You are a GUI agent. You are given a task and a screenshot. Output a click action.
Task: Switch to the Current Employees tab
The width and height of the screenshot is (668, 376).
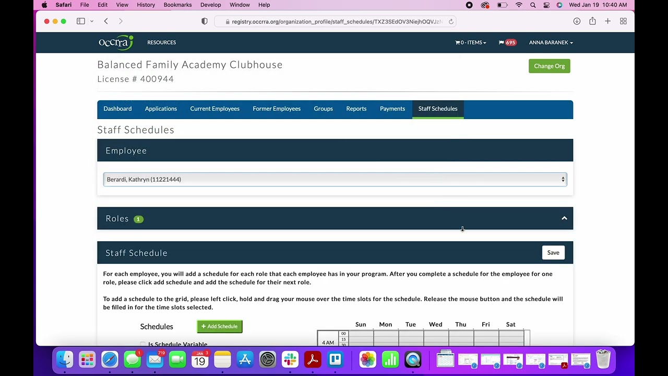click(x=214, y=109)
